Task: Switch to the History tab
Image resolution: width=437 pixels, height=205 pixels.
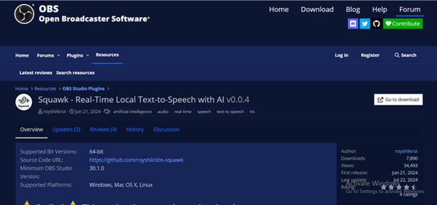Action: pyautogui.click(x=135, y=129)
